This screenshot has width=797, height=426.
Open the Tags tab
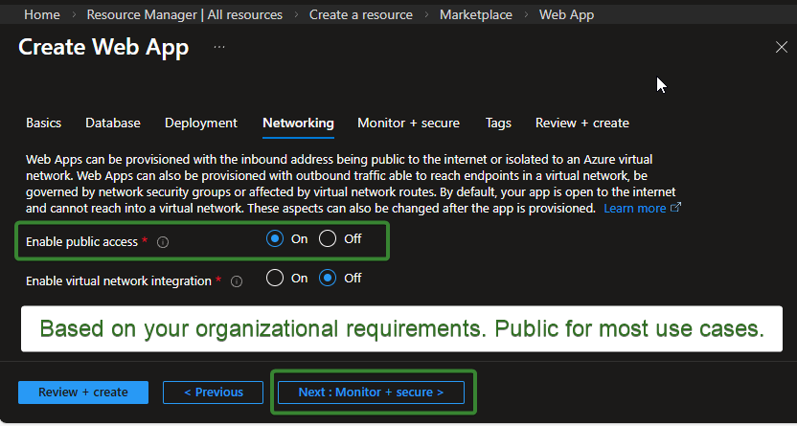coord(498,123)
